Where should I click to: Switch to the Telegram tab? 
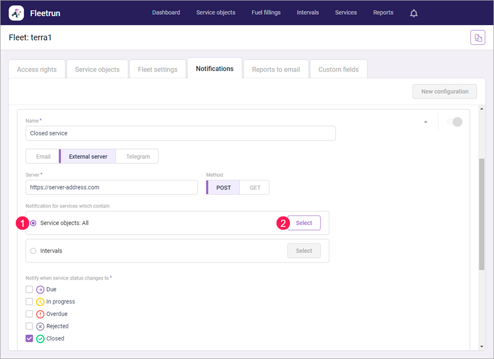137,156
